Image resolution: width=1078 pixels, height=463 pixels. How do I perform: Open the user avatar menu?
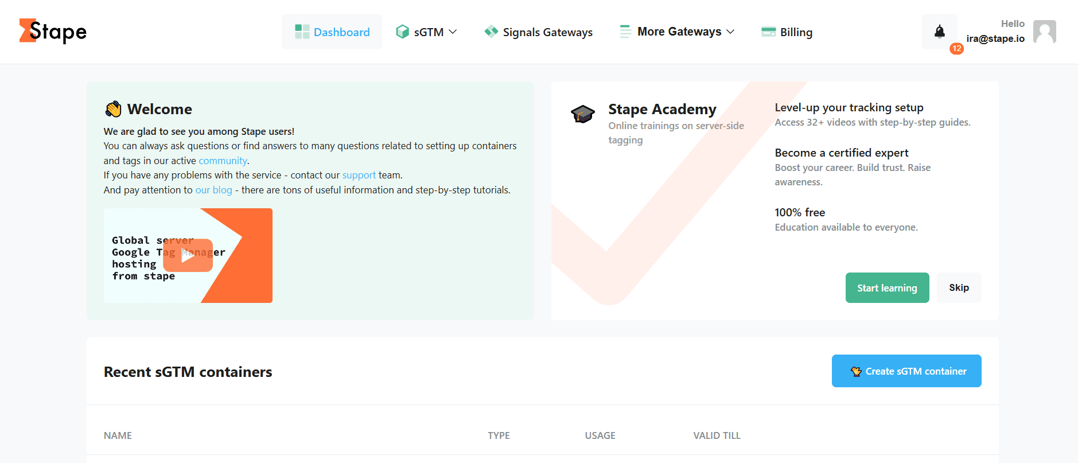click(x=1045, y=32)
